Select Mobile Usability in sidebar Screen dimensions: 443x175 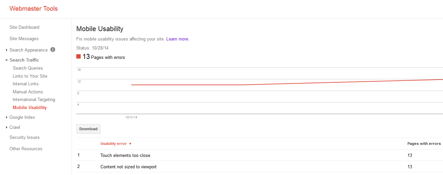coord(30,107)
